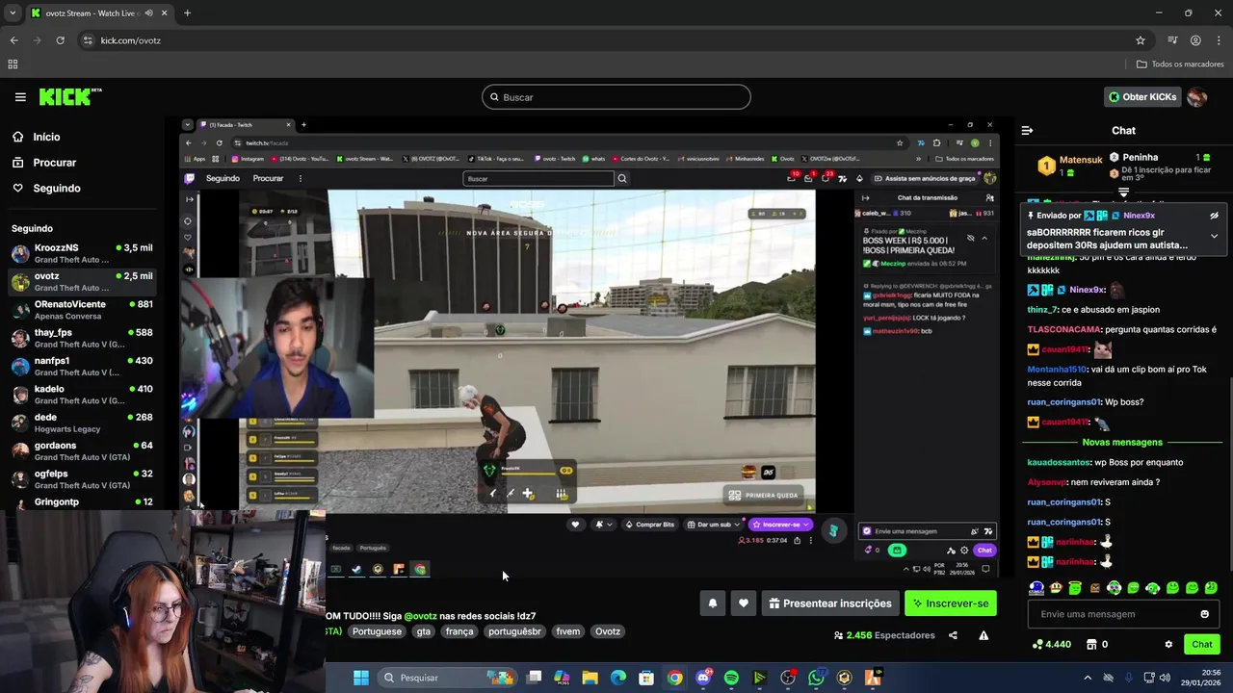1233x693 pixels.
Task: Click the fivem tag
Action: pos(568,631)
